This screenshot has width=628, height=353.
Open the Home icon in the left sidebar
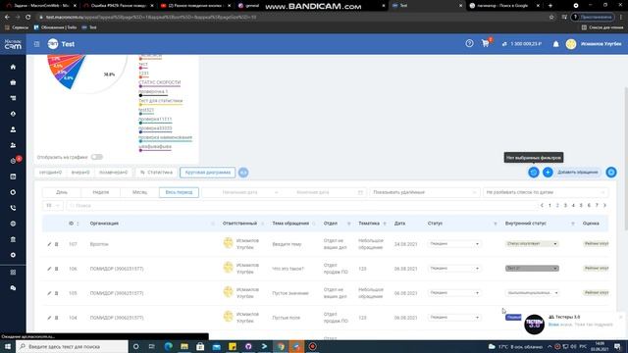[x=13, y=67]
